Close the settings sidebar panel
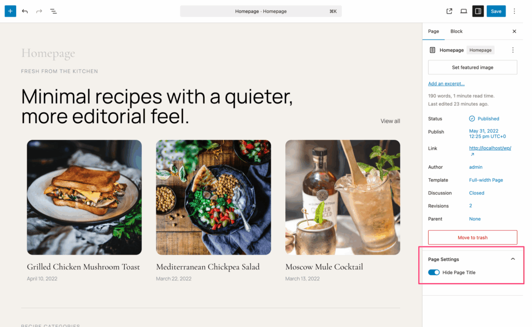This screenshot has height=327, width=532. pyautogui.click(x=514, y=31)
